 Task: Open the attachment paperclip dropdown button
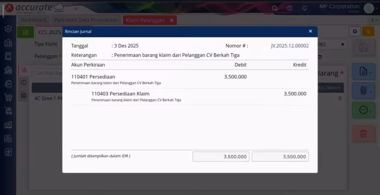[x=363, y=90]
